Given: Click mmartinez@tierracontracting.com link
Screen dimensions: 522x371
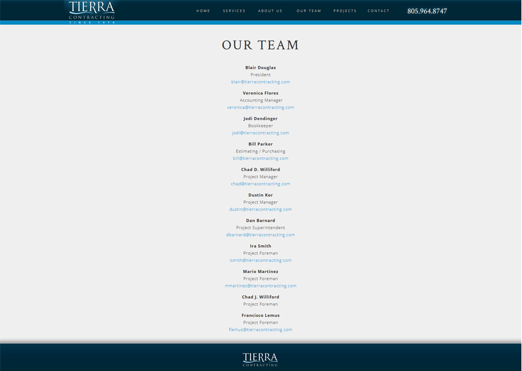Looking at the screenshot, I should 260,286.
